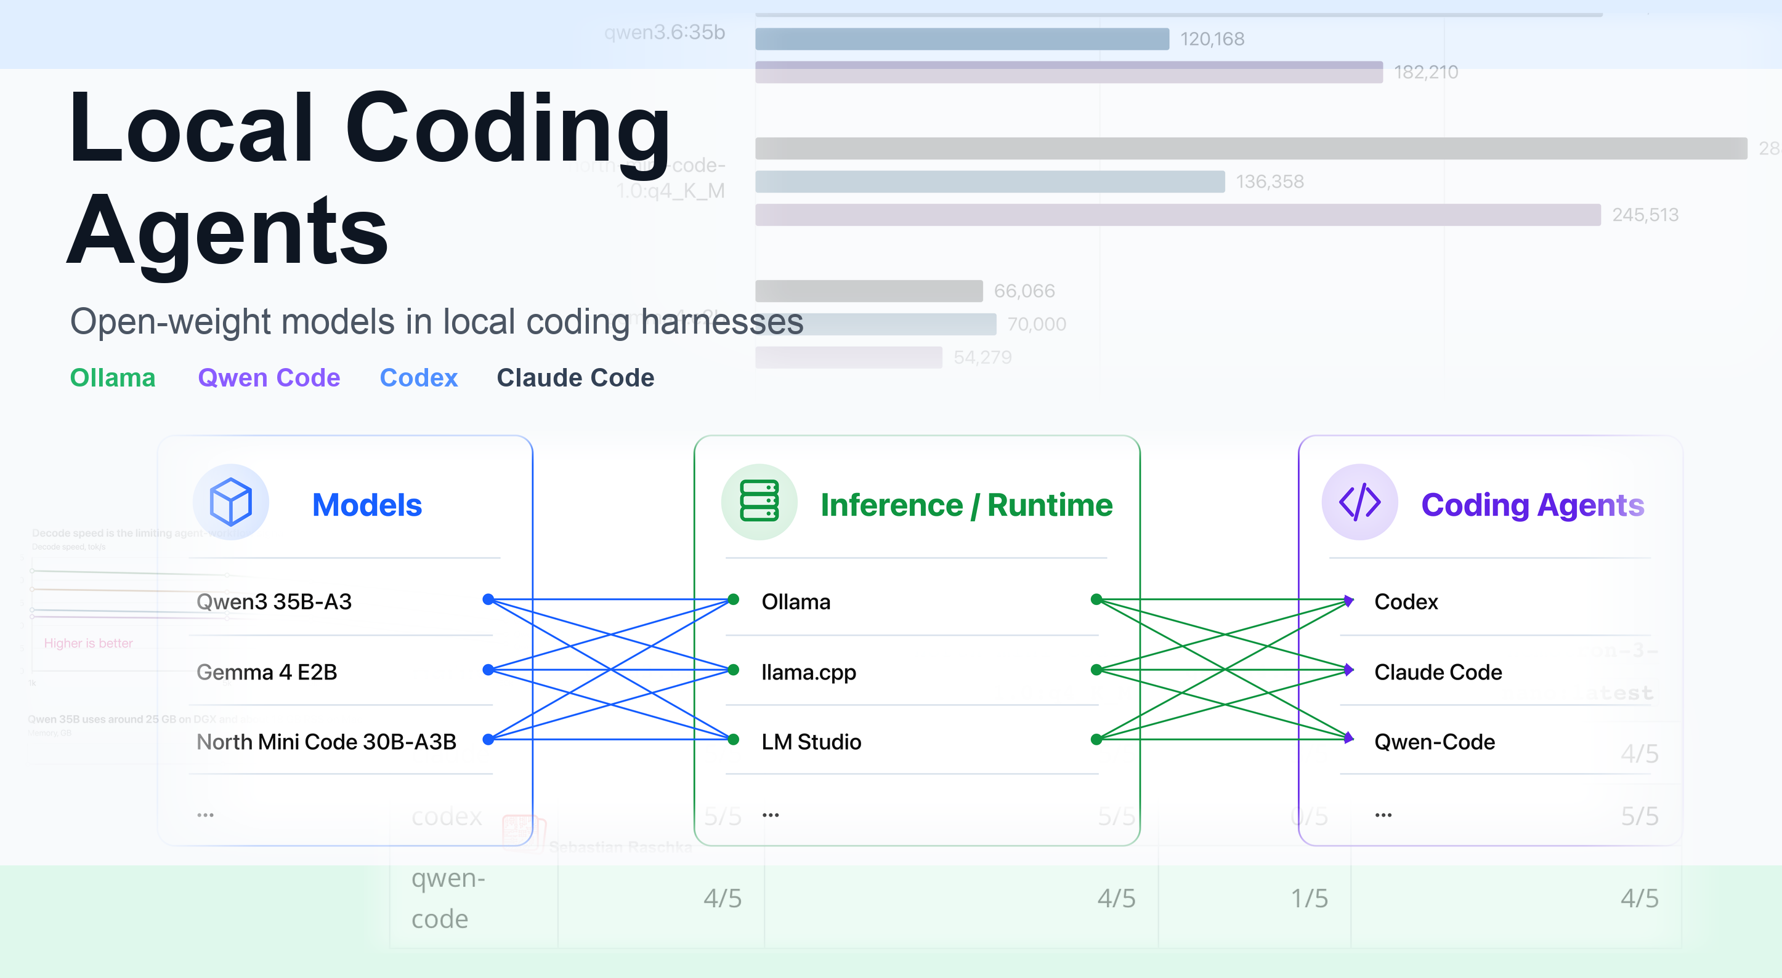Click the Higher is better note
The height and width of the screenshot is (978, 1782).
[x=88, y=643]
